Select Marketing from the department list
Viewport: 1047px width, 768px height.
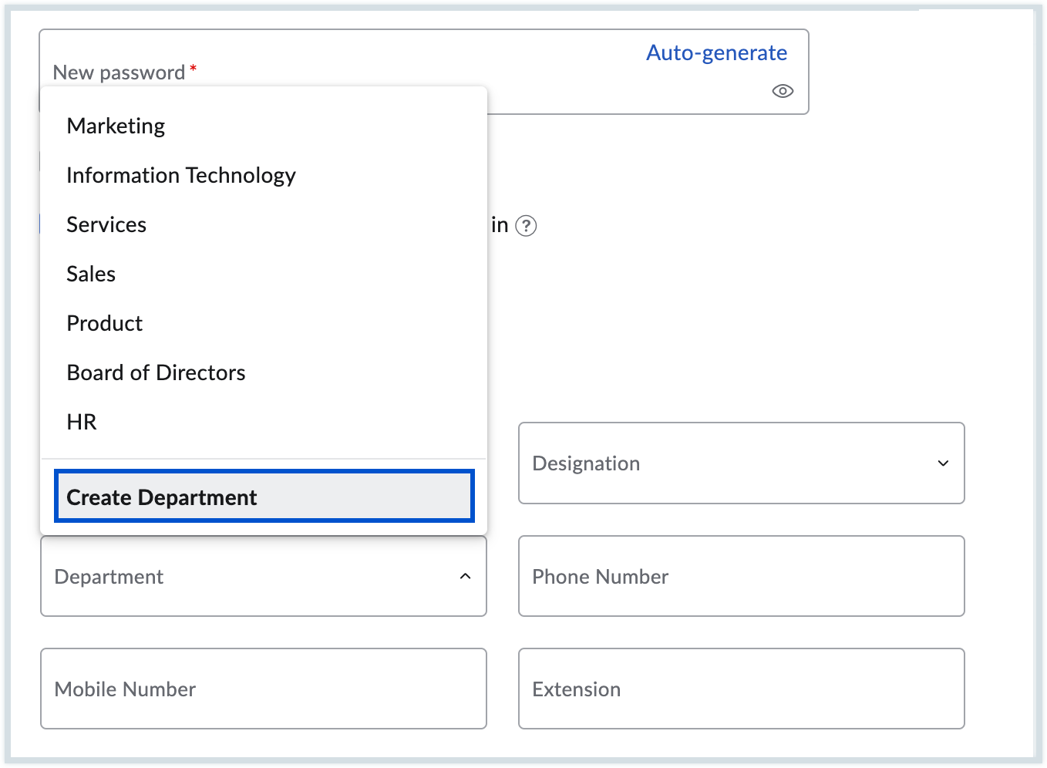coord(116,126)
